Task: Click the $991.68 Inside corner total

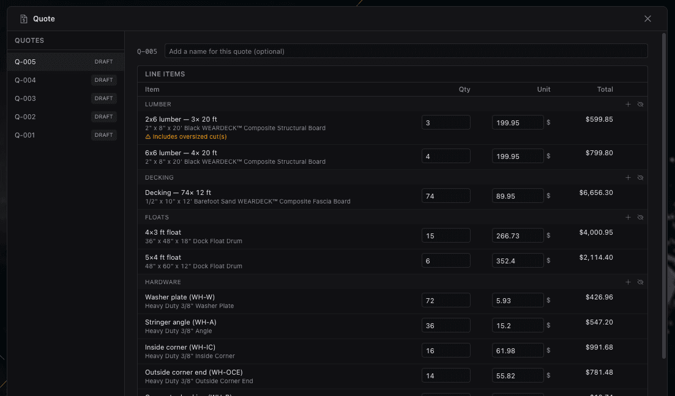Action: [x=599, y=347]
